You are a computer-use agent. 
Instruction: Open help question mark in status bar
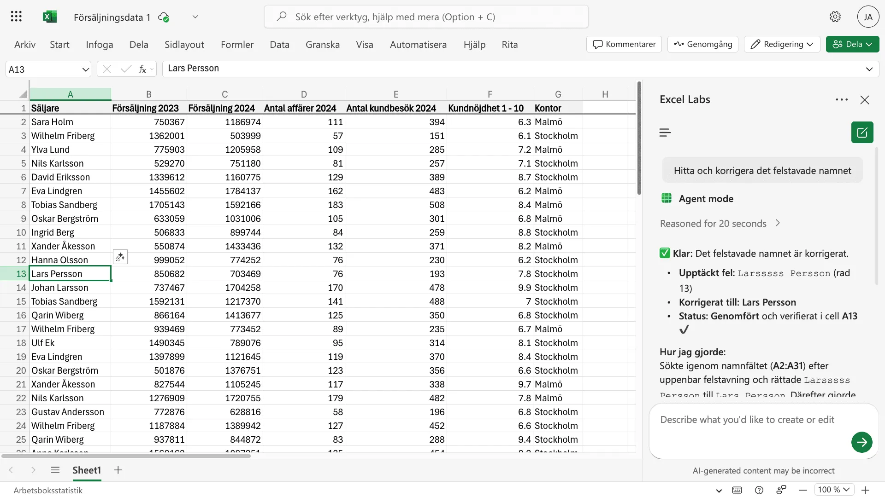[x=759, y=490]
